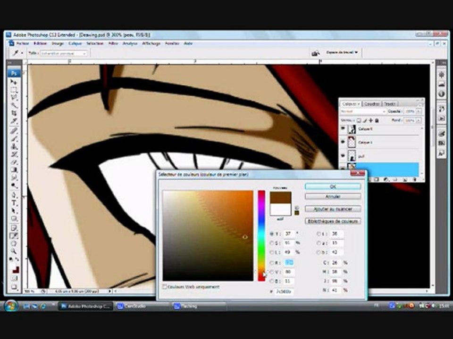Open the layer blend mode dropdown
453x339 pixels.
pos(363,111)
